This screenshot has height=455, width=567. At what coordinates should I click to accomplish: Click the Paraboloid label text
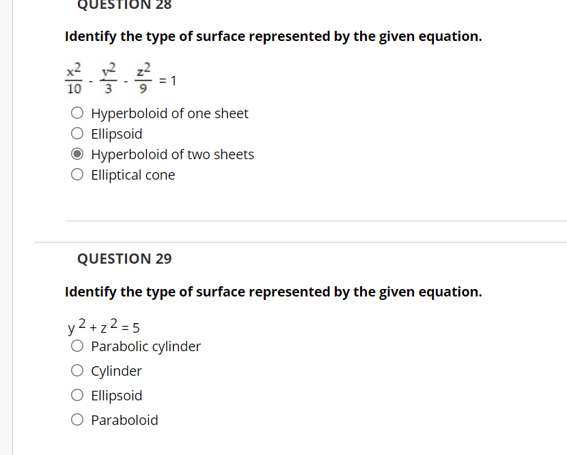point(124,419)
